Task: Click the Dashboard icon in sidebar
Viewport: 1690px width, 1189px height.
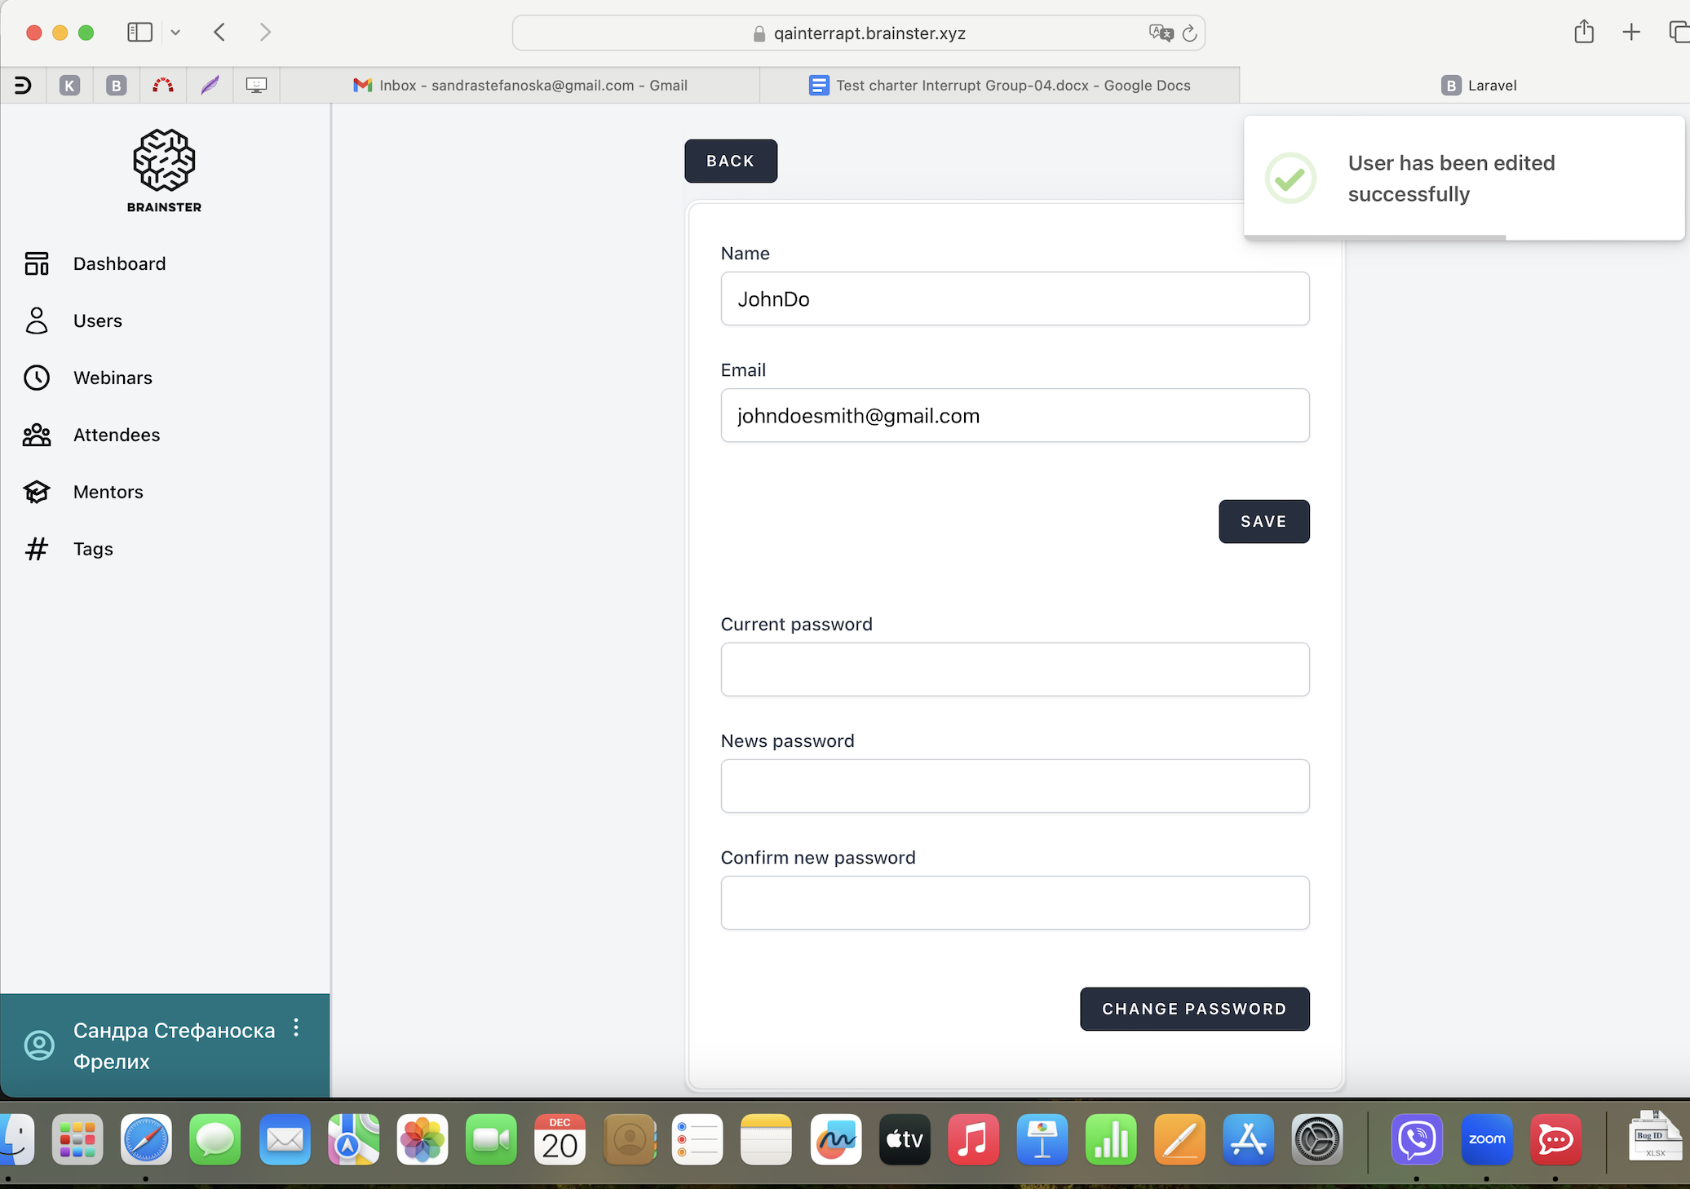Action: point(37,263)
